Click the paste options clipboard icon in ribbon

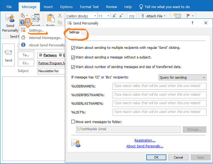click(22, 16)
